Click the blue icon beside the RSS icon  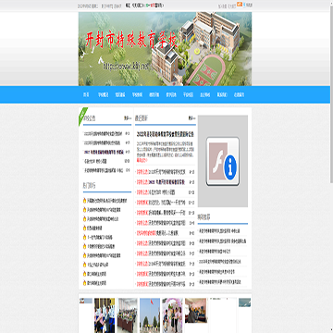244,5
